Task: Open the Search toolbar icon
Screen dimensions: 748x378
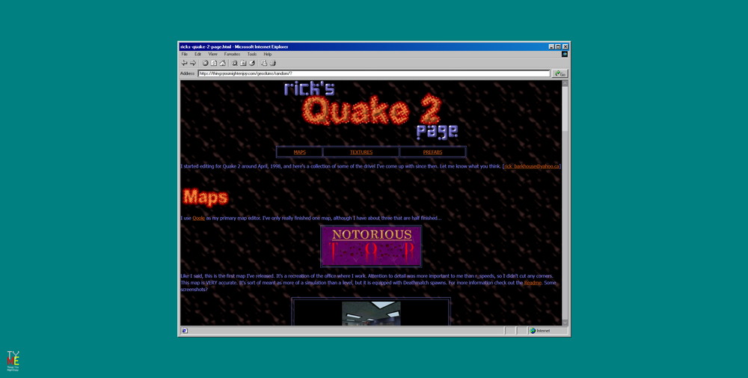Action: [x=235, y=63]
